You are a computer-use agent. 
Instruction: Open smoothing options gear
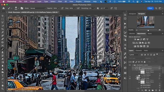pos(98,8)
